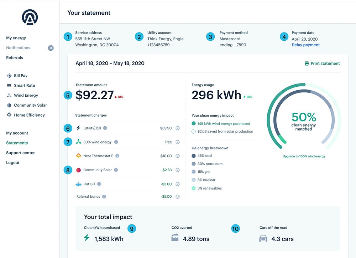Viewport: 356px width, 258px height.
Task: Click the Delay payment link
Action: pos(305,45)
